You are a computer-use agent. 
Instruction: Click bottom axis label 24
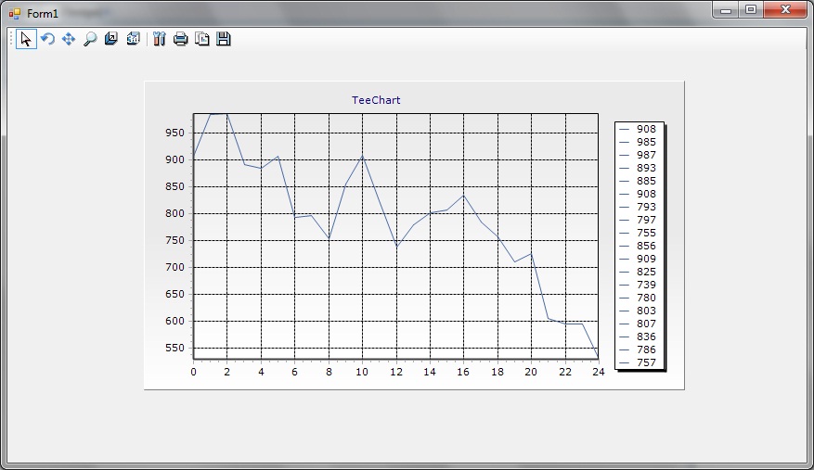[x=599, y=372]
